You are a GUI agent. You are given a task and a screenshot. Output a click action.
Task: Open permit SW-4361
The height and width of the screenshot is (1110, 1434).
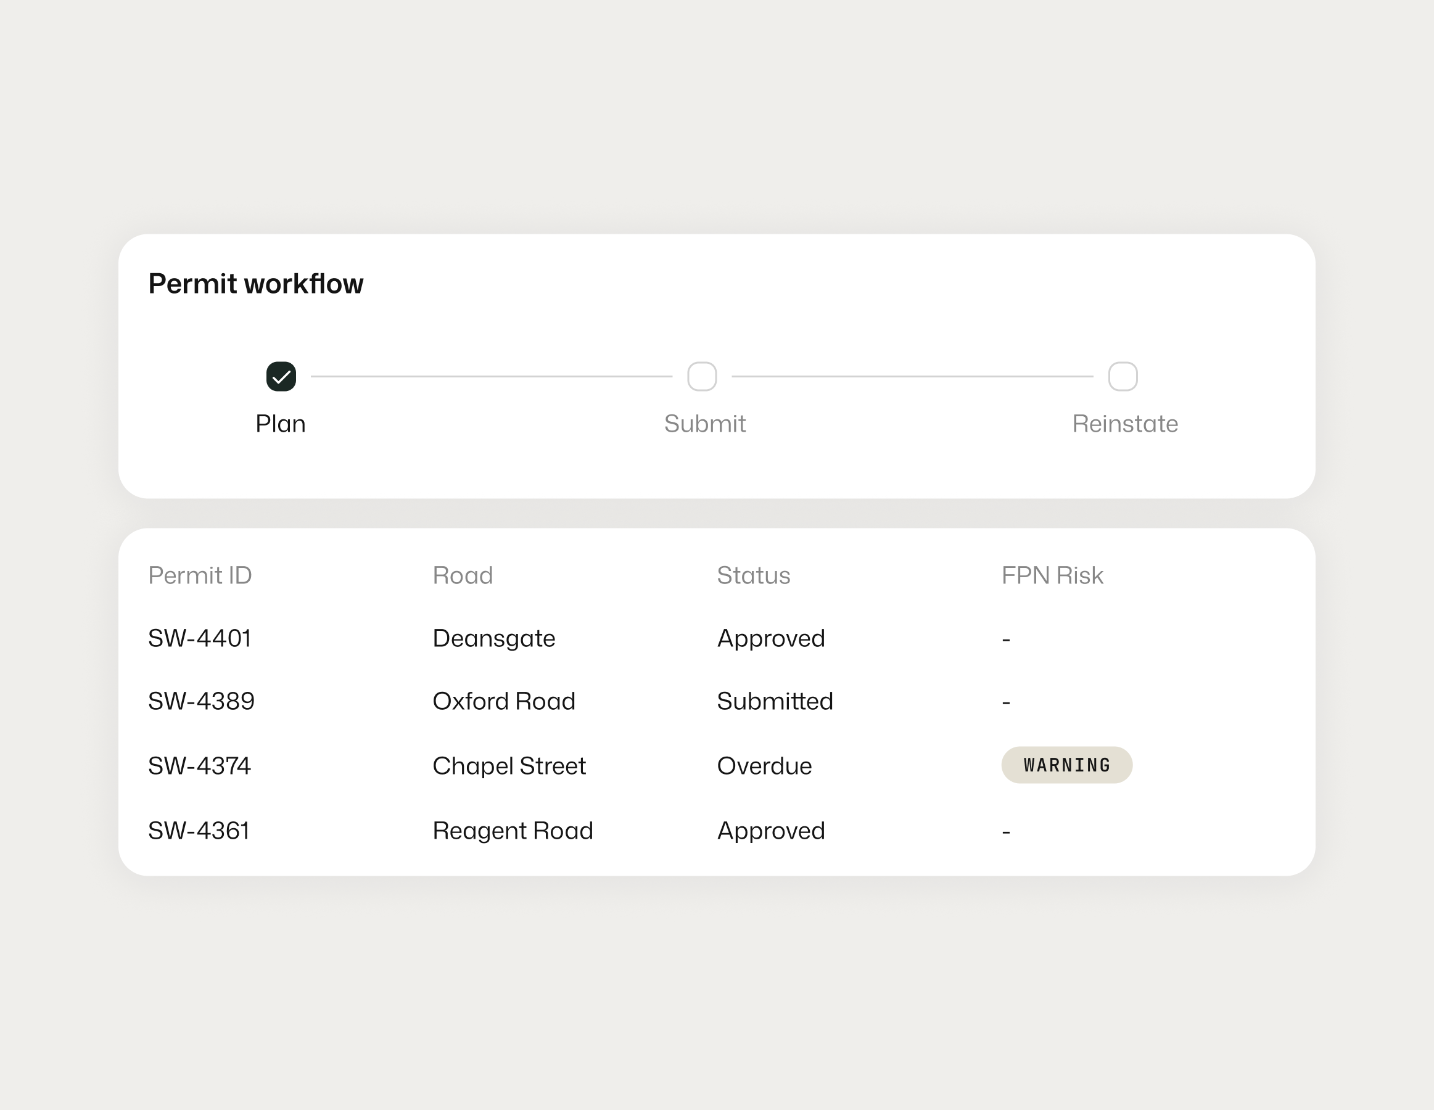tap(199, 831)
